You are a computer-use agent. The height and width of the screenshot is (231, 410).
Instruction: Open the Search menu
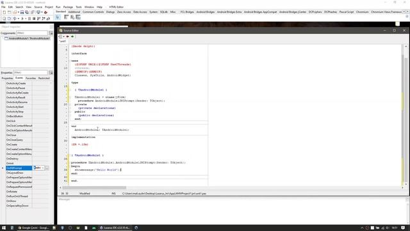coord(19,7)
